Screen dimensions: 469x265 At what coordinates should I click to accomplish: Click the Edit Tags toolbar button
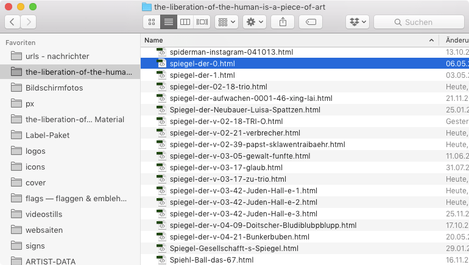click(311, 22)
